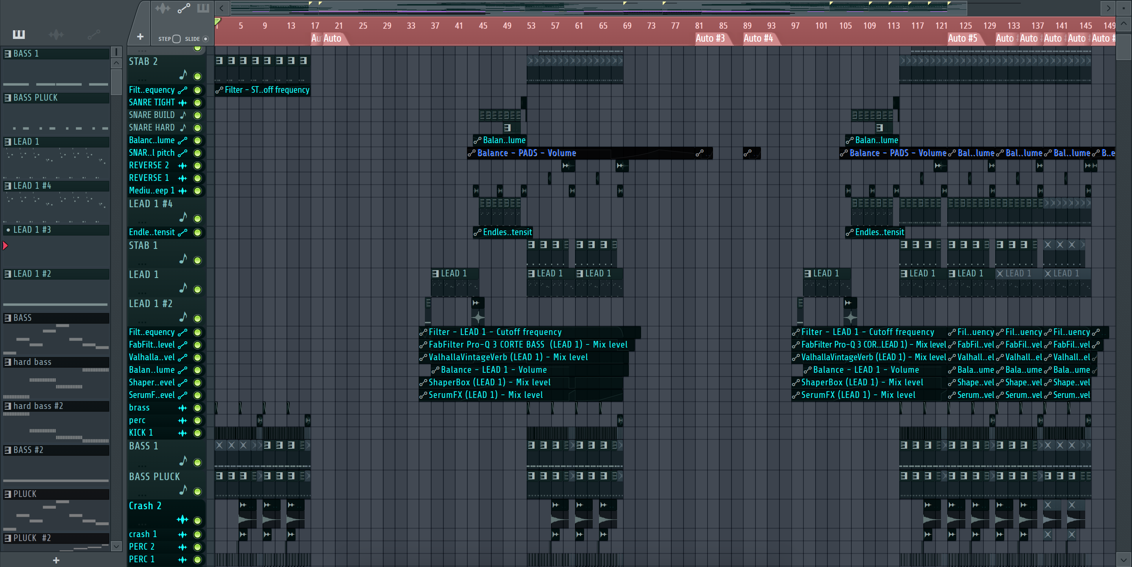Viewport: 1132px width, 567px height.
Task: Select the audio clip focus tab in the playlist header
Action: point(163,8)
